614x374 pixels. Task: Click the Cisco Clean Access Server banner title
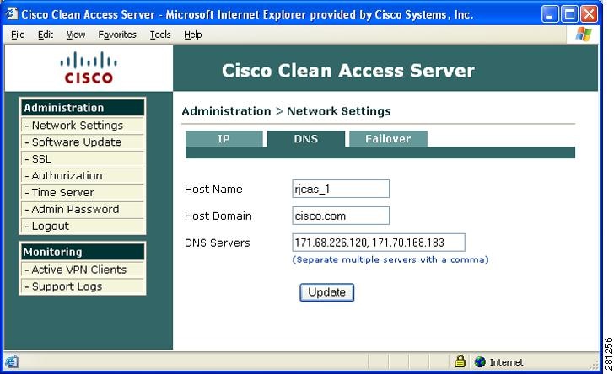(x=348, y=71)
